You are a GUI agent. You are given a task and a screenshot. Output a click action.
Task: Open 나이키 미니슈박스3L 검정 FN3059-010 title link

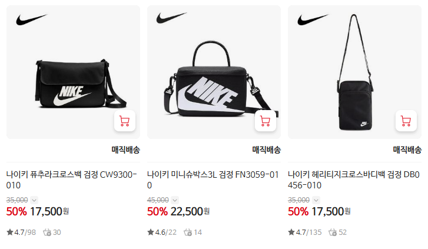click(213, 180)
